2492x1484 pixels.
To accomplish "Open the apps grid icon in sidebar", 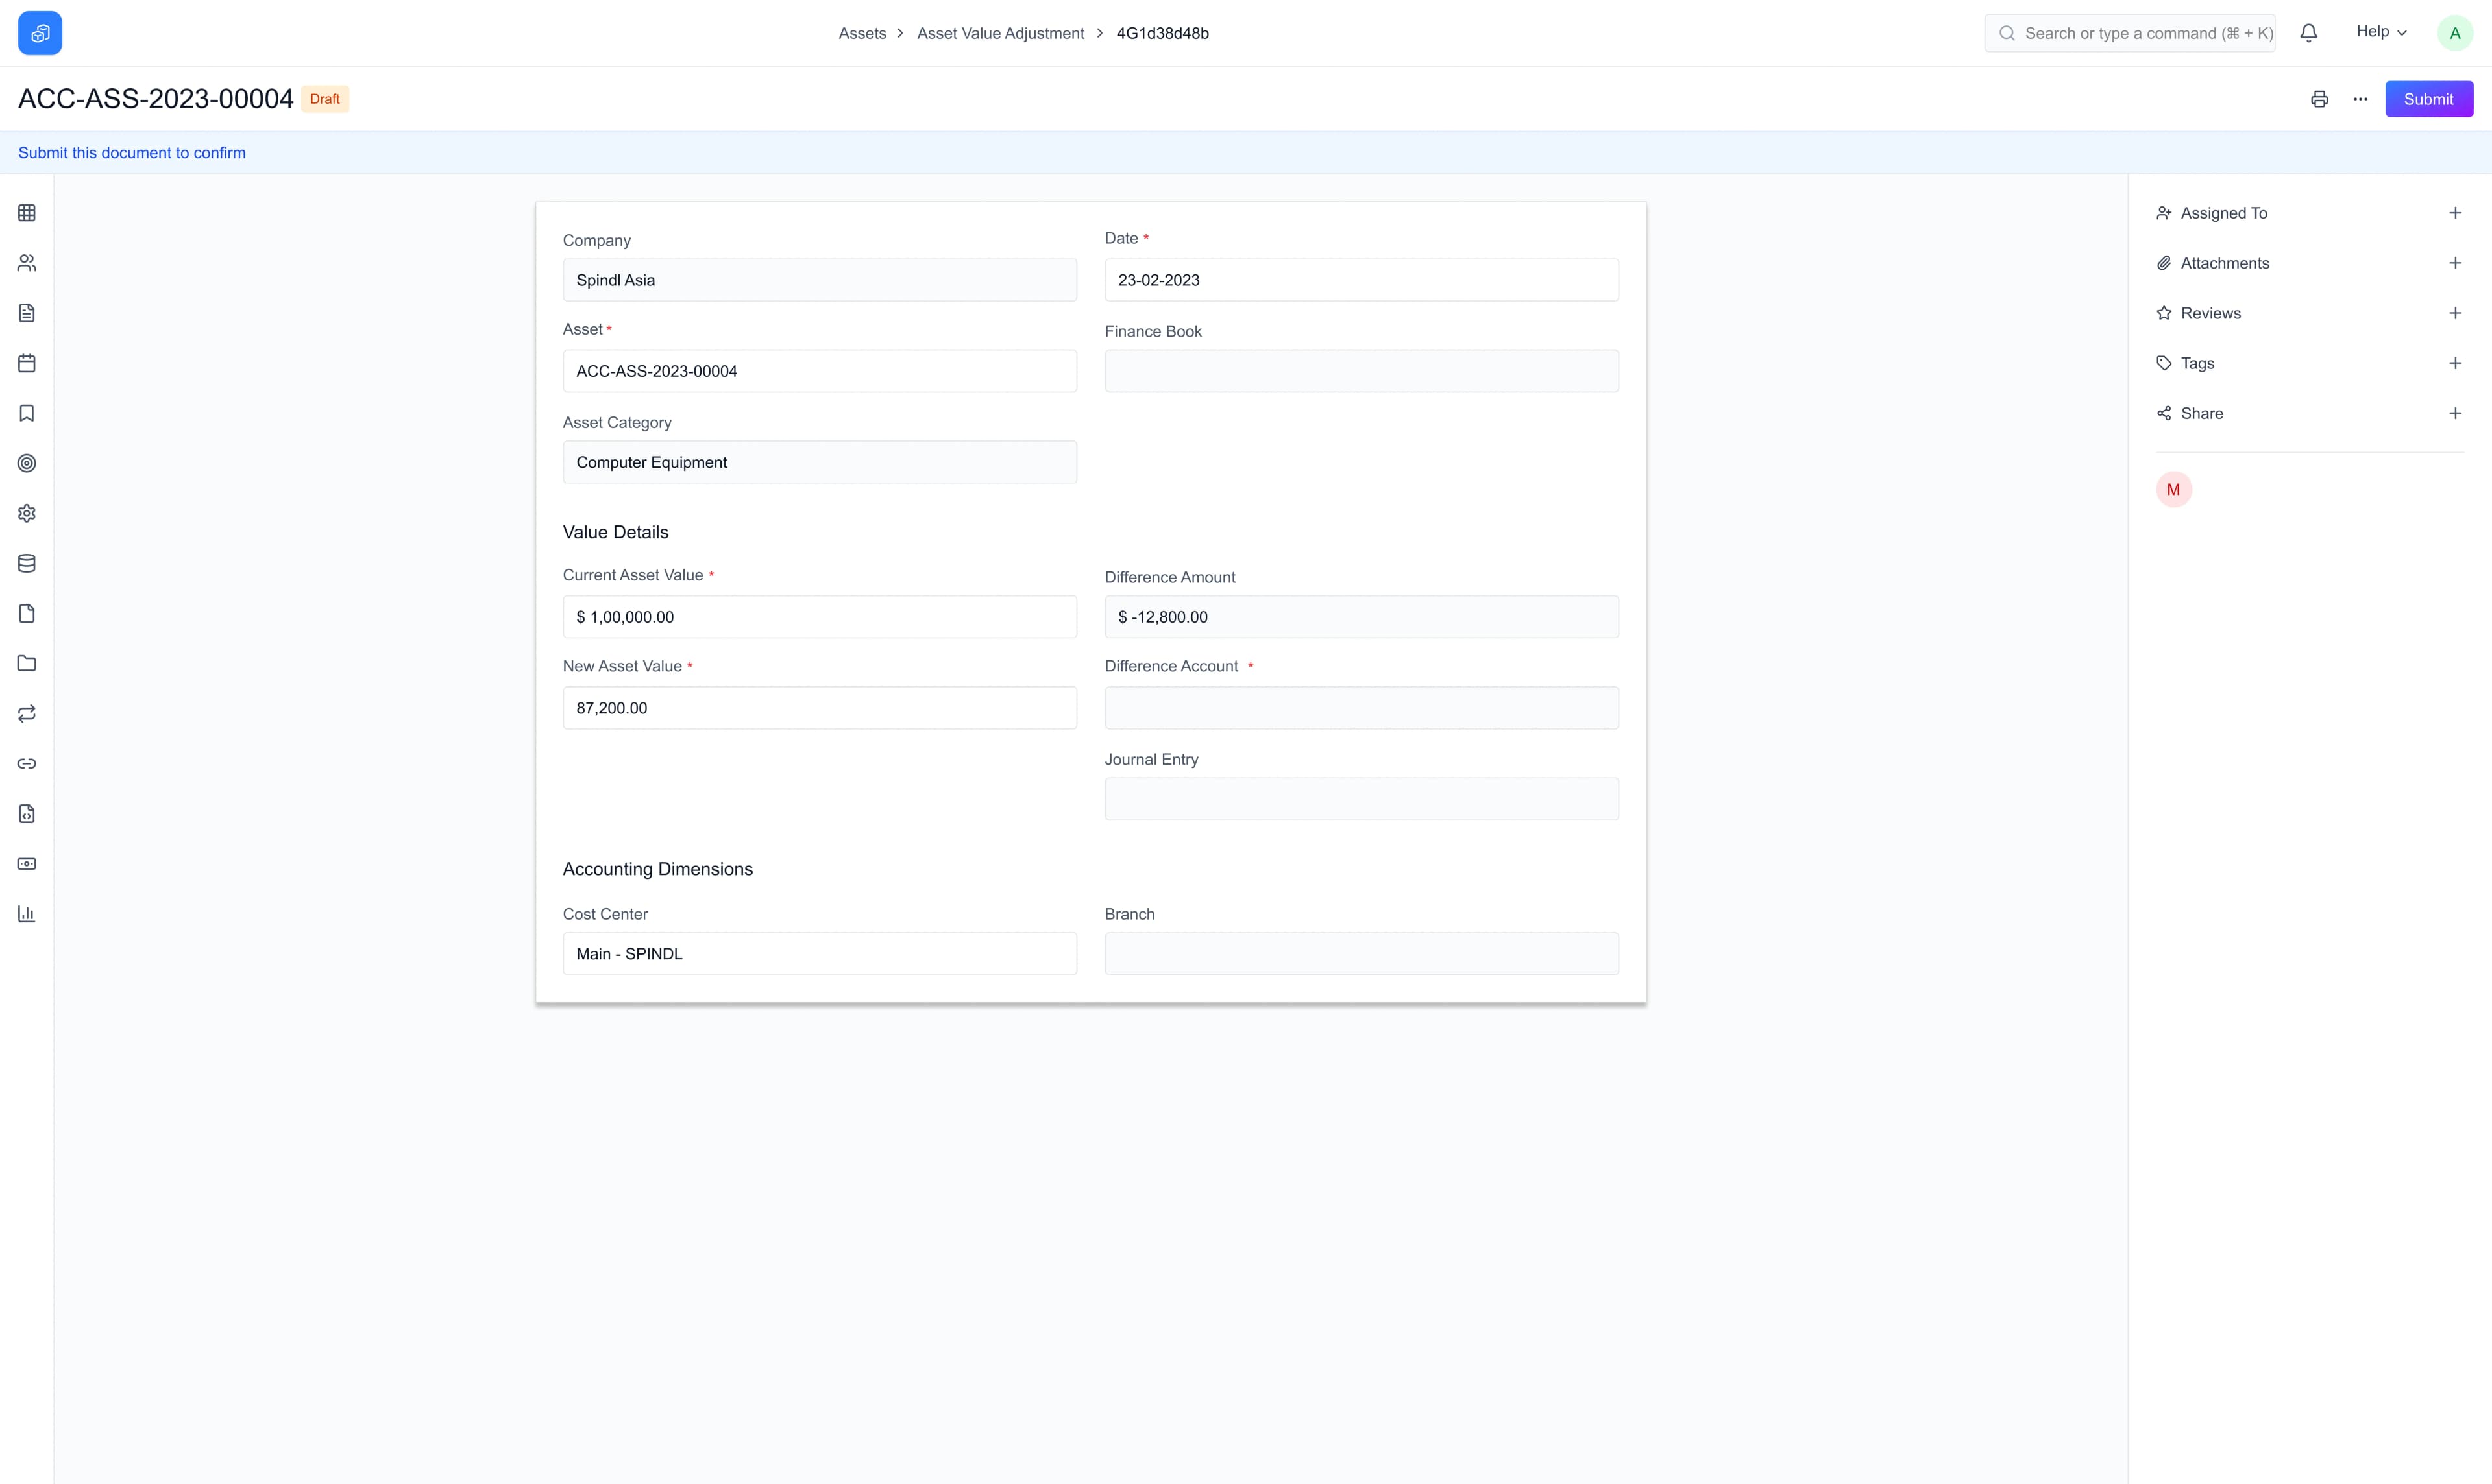I will point(26,212).
